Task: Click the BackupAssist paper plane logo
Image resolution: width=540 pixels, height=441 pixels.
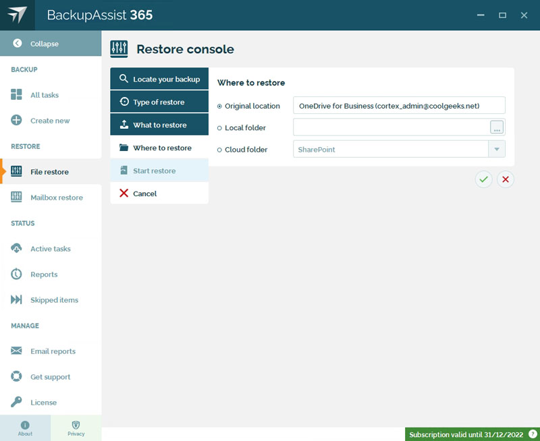Action: (18, 15)
